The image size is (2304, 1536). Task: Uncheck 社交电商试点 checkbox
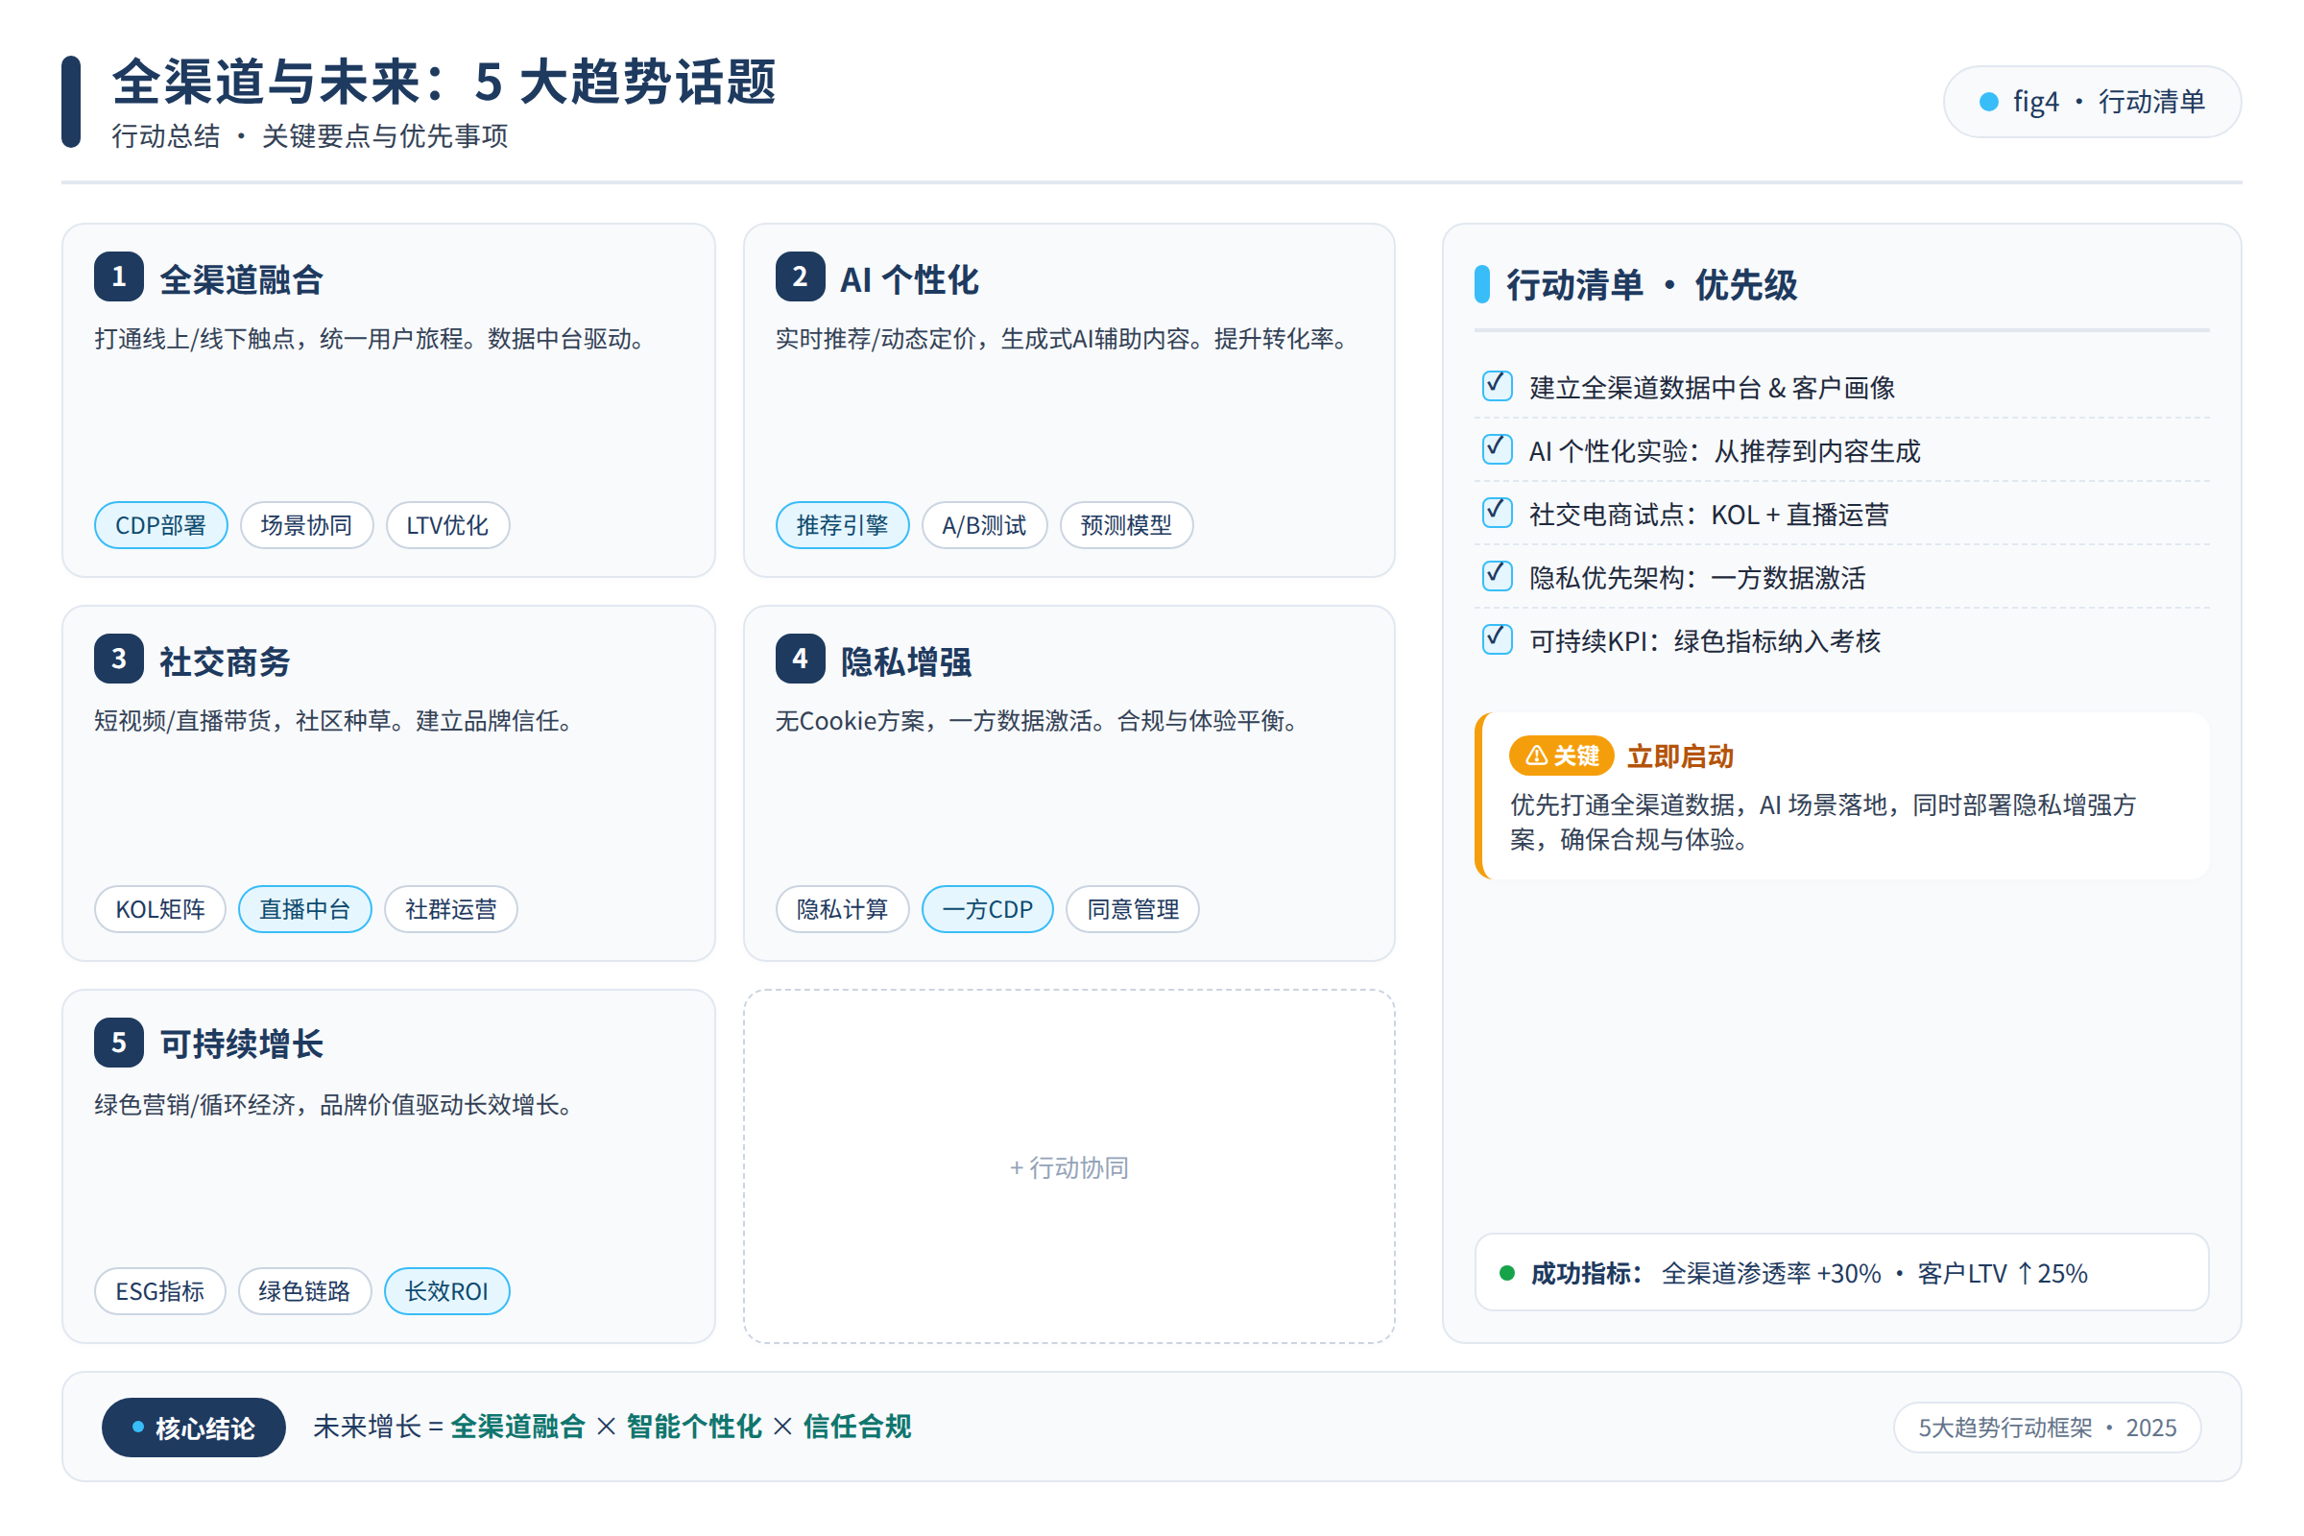[1497, 513]
